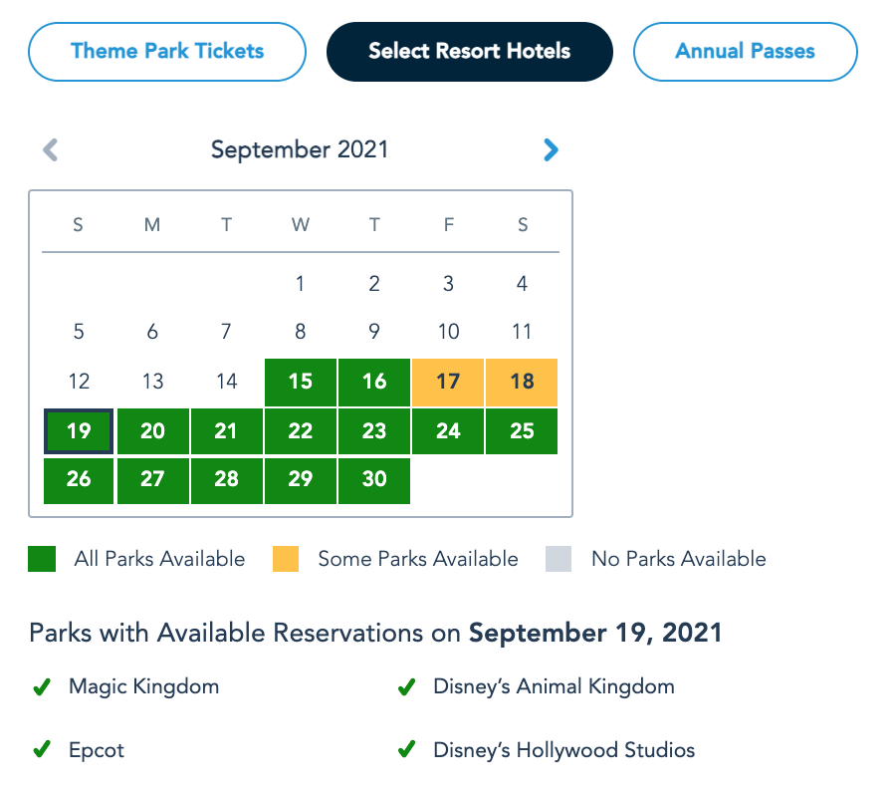The height and width of the screenshot is (793, 894).
Task: Select September 18 on the calendar
Action: pos(522,383)
